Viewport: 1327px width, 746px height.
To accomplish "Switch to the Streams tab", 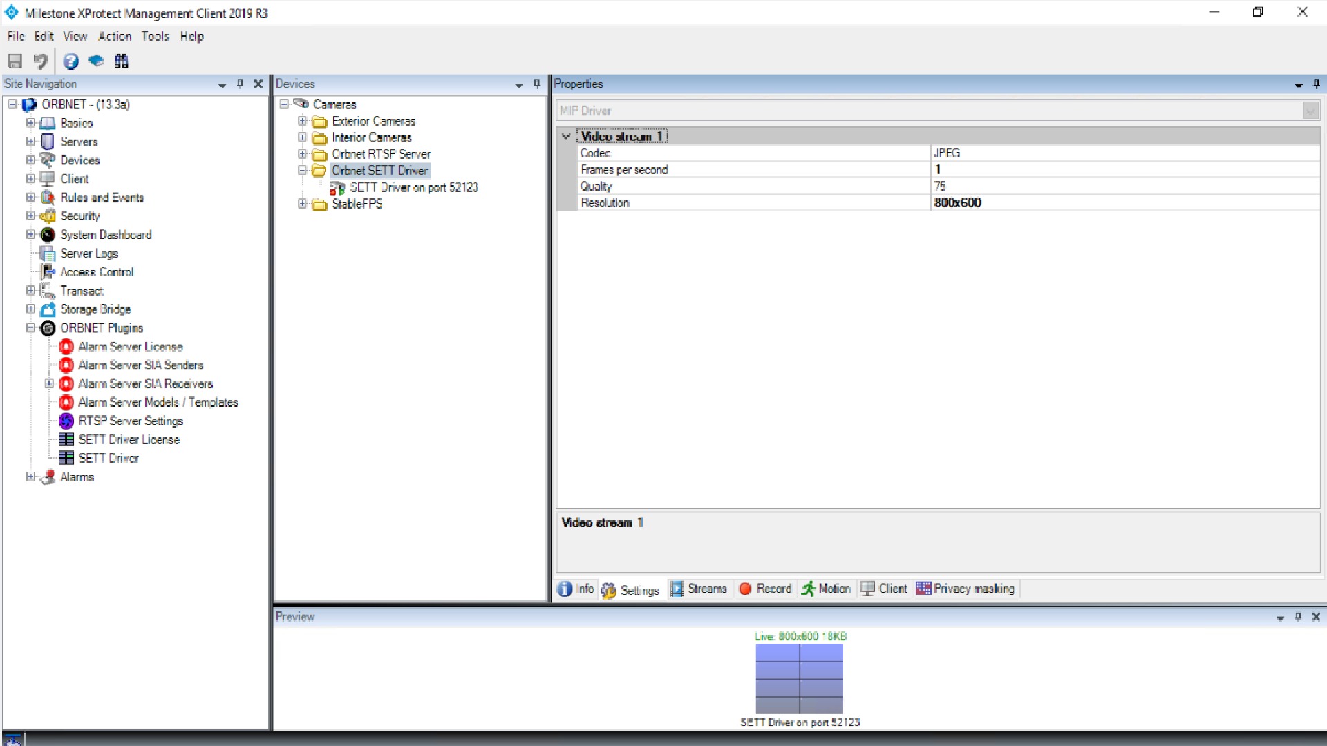I will point(699,589).
